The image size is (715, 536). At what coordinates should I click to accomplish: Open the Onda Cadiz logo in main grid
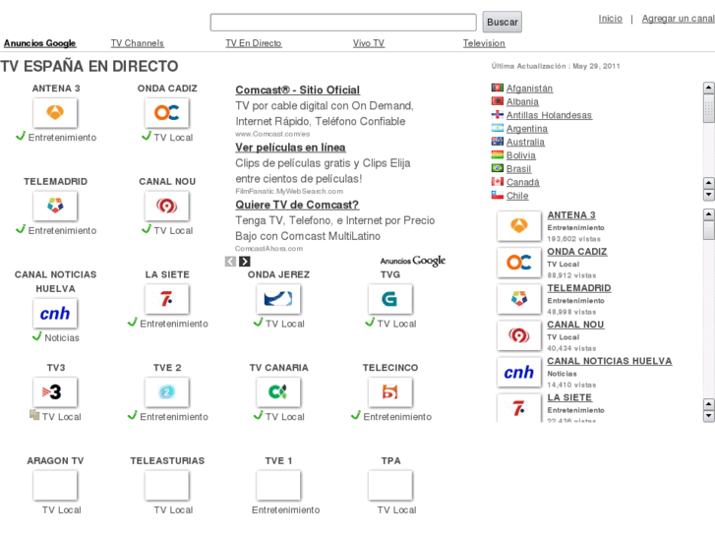point(167,113)
